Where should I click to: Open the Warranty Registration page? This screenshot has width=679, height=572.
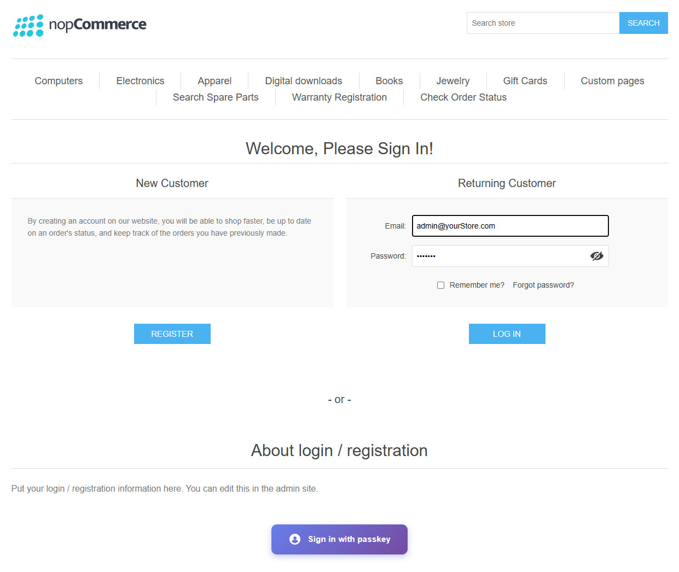coord(339,97)
